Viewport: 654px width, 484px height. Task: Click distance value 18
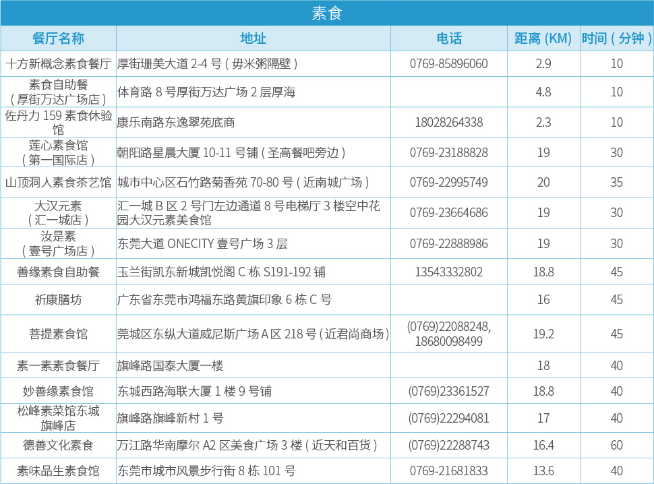543,365
